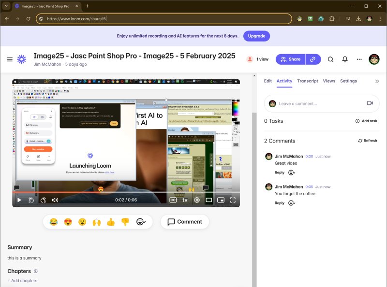
Task: Click + Add chapters
Action: click(22, 281)
